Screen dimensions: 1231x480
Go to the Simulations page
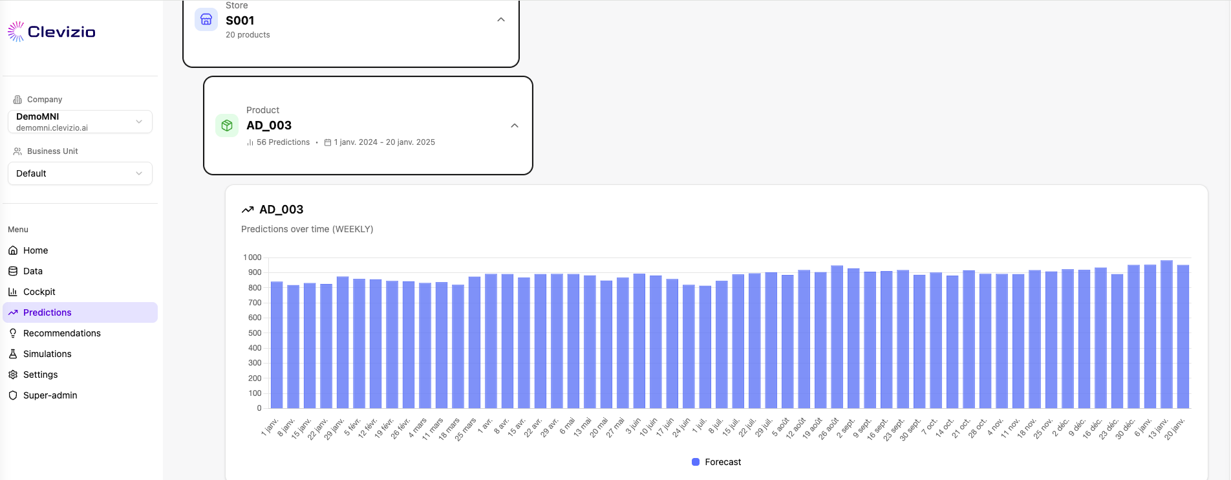point(47,354)
